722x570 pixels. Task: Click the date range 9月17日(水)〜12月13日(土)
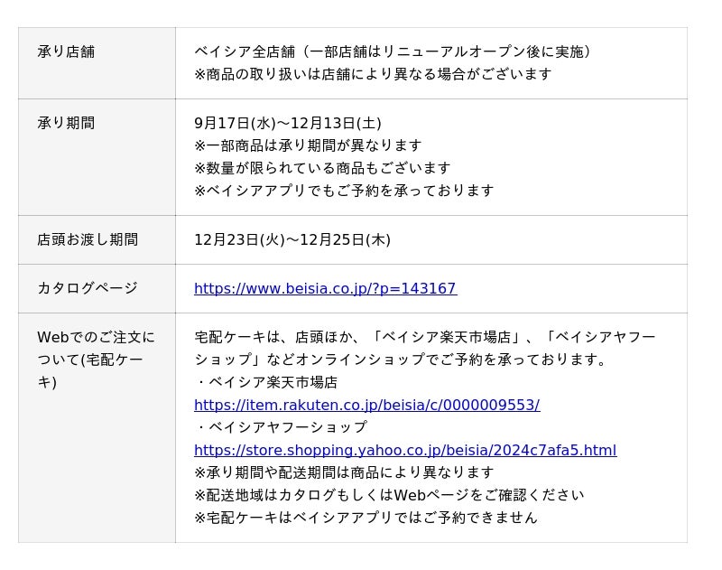point(288,124)
